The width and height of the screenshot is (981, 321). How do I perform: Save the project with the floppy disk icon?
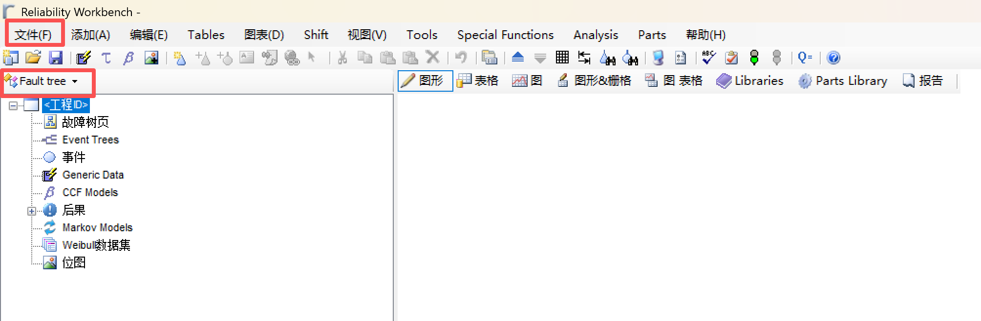56,58
